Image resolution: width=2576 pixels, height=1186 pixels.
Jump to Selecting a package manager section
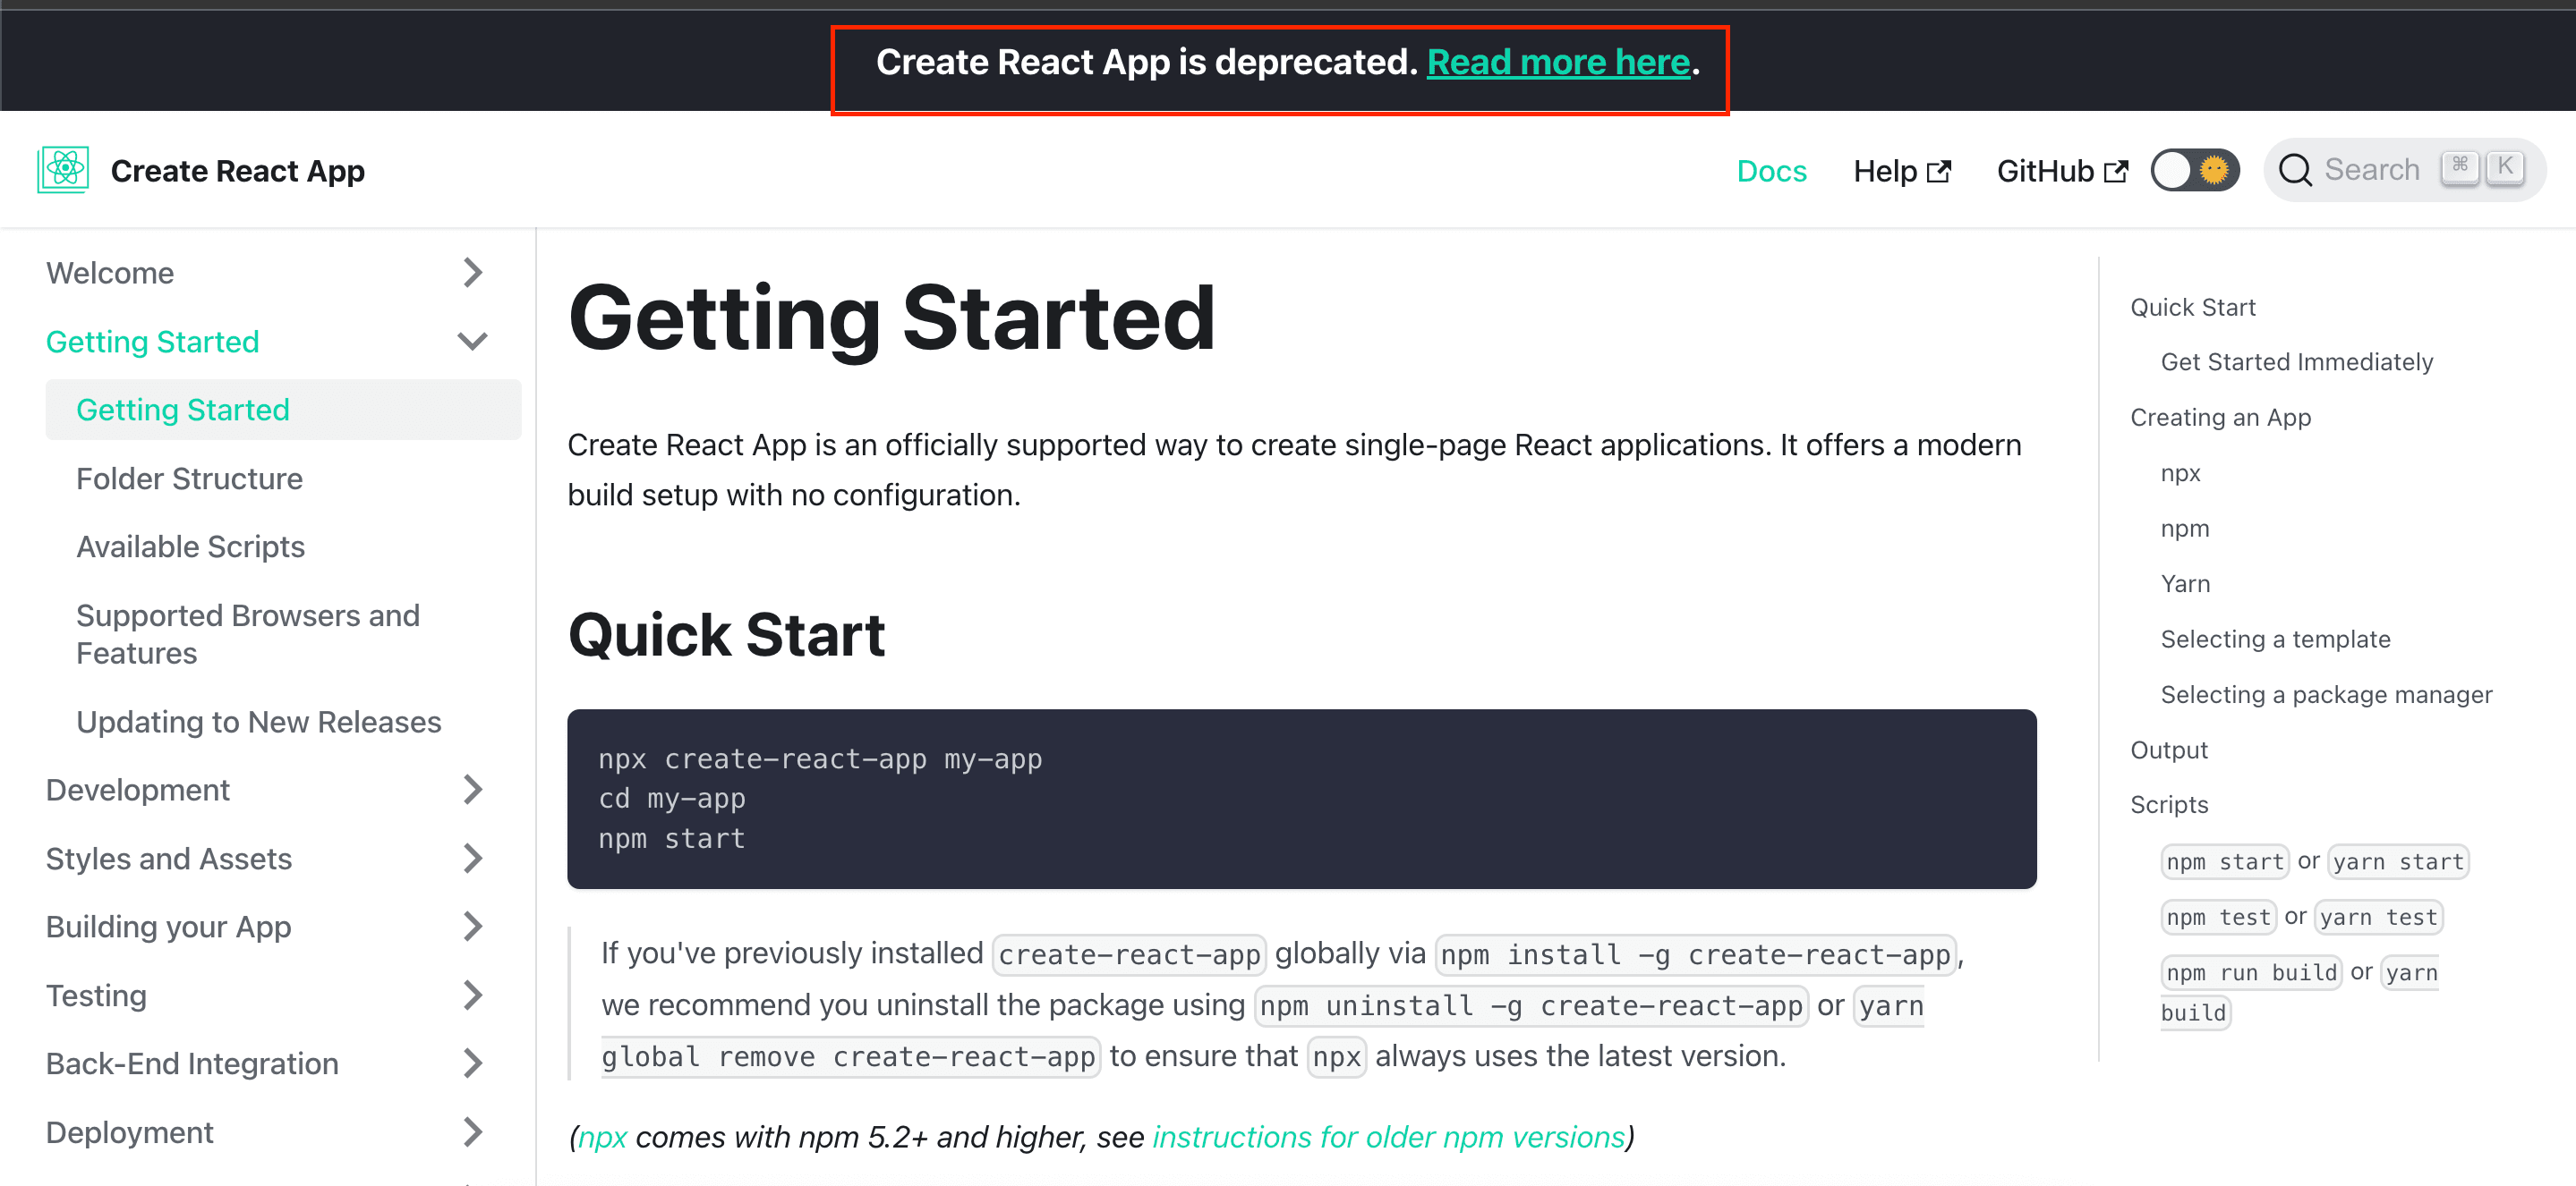[x=2326, y=694]
